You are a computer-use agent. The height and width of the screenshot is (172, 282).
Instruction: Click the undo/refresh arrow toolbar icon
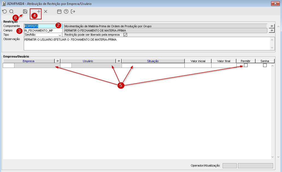coord(4,11)
